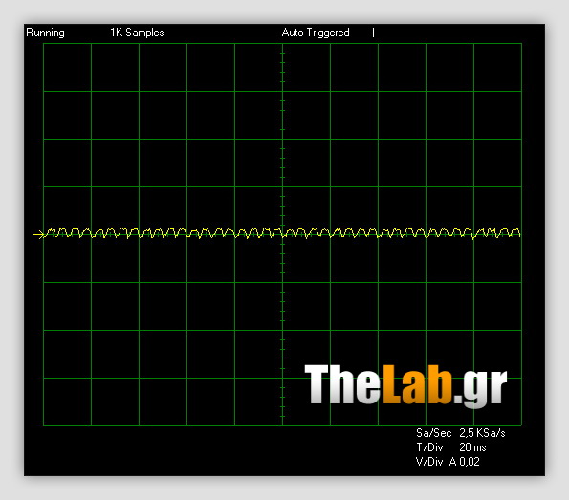Click the bottom-left grid cell
The image size is (569, 500).
coord(67,402)
